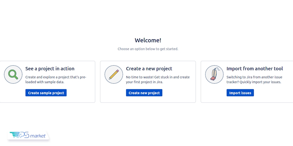Click the word "market" in the logo
Image resolution: width=293 pixels, height=146 pixels.
click(38, 136)
